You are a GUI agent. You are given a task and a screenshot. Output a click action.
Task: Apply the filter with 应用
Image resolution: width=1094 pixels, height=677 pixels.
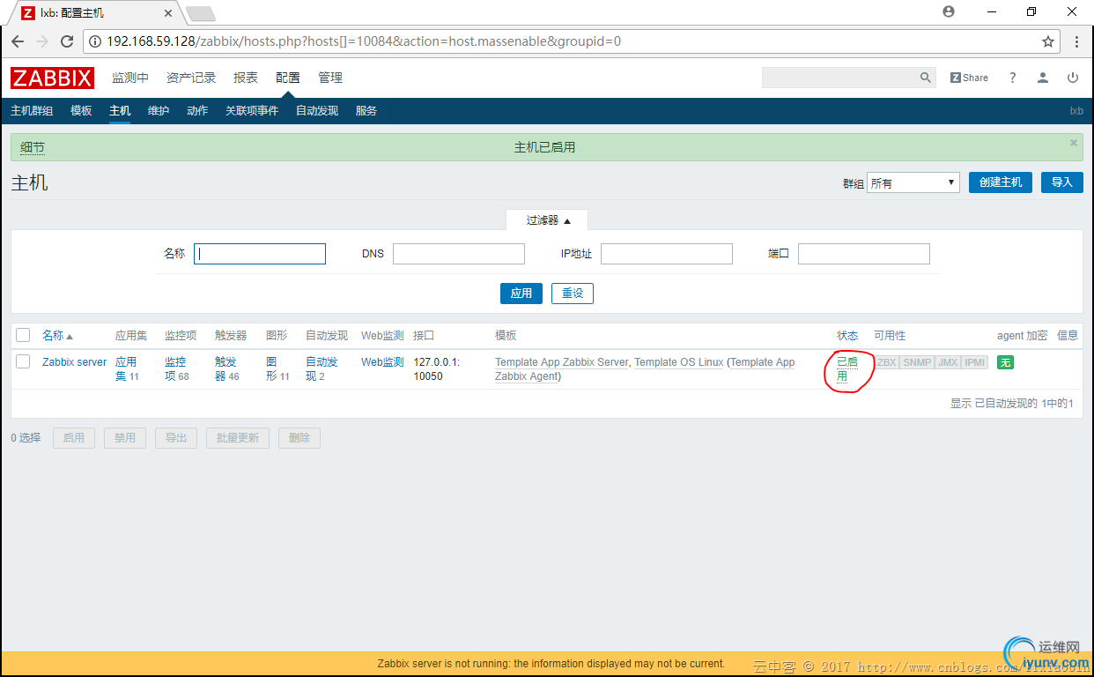pyautogui.click(x=521, y=293)
